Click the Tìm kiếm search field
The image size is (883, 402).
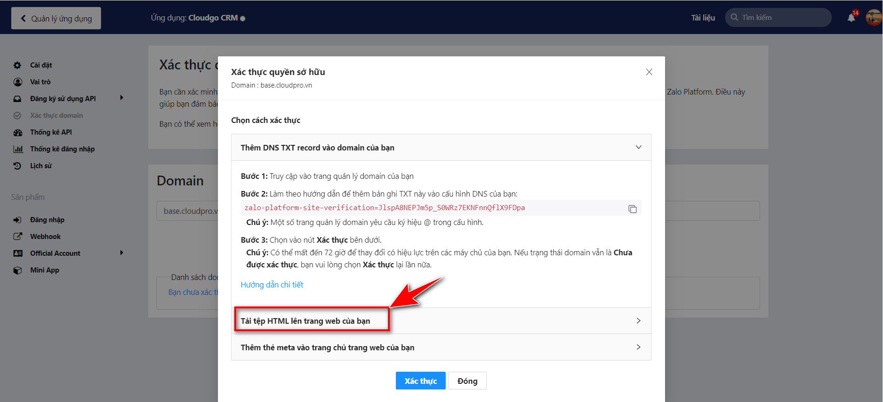(778, 17)
